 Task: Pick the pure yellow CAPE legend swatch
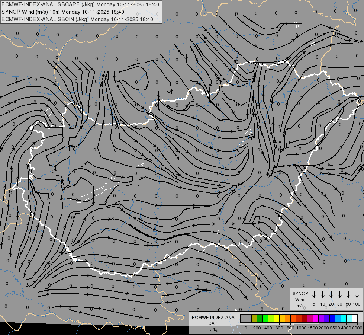(277, 318)
